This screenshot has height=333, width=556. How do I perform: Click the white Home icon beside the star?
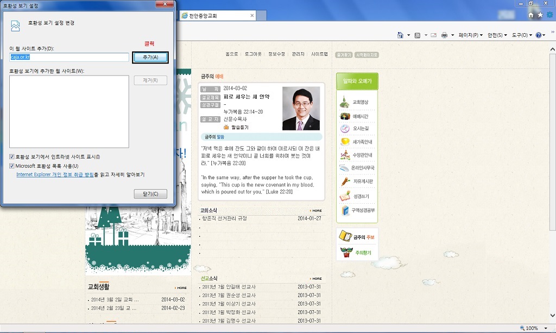[531, 15]
